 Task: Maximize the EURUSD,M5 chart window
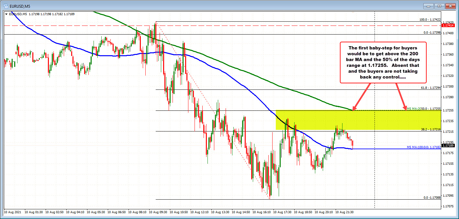click(x=439, y=6)
